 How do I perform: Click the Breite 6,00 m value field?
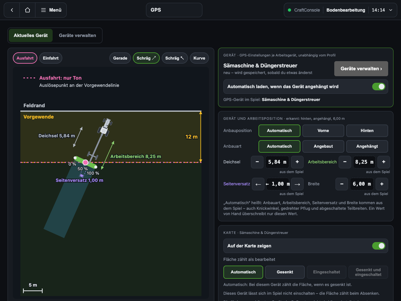tap(362, 184)
